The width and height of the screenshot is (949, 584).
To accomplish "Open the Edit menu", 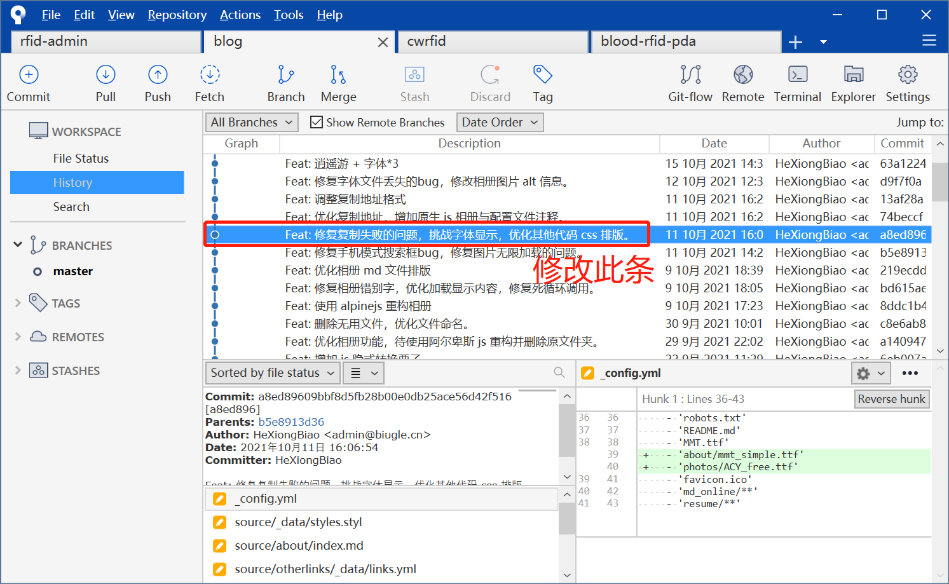I will [84, 15].
